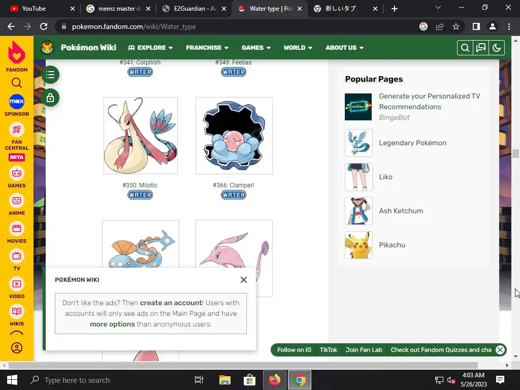Screen dimensions: 520x390
Task: Close the bottom Fandom promo bar
Action: click(x=500, y=350)
